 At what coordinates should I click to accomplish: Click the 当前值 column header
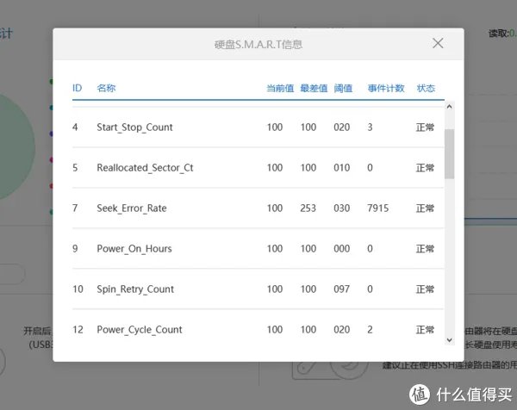pyautogui.click(x=280, y=88)
